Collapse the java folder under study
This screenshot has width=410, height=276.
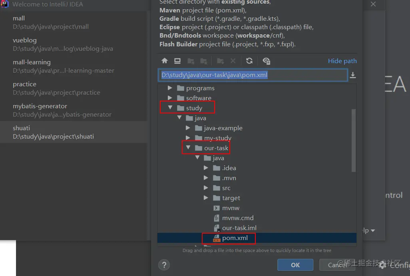[179, 118]
